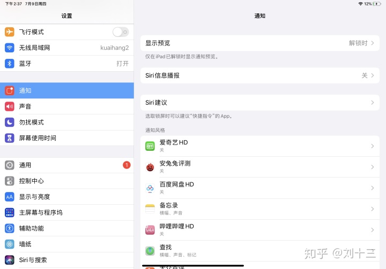The width and height of the screenshot is (386, 269).
Task: Select 通知 in the settings sidebar
Action: coord(66,91)
